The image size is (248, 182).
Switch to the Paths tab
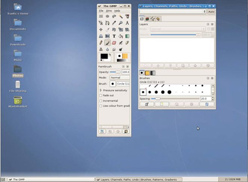point(153,19)
